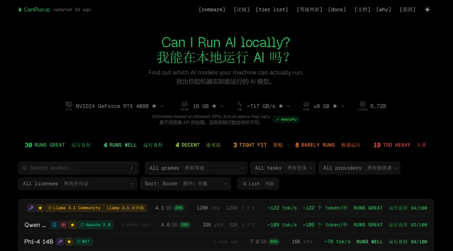Click the Apache 2.0 license badge

coord(95,225)
